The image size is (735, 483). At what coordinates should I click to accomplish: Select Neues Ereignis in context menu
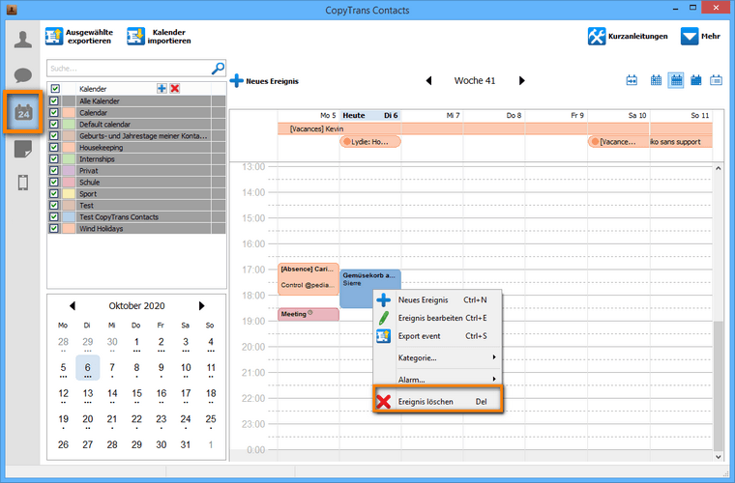tap(437, 299)
